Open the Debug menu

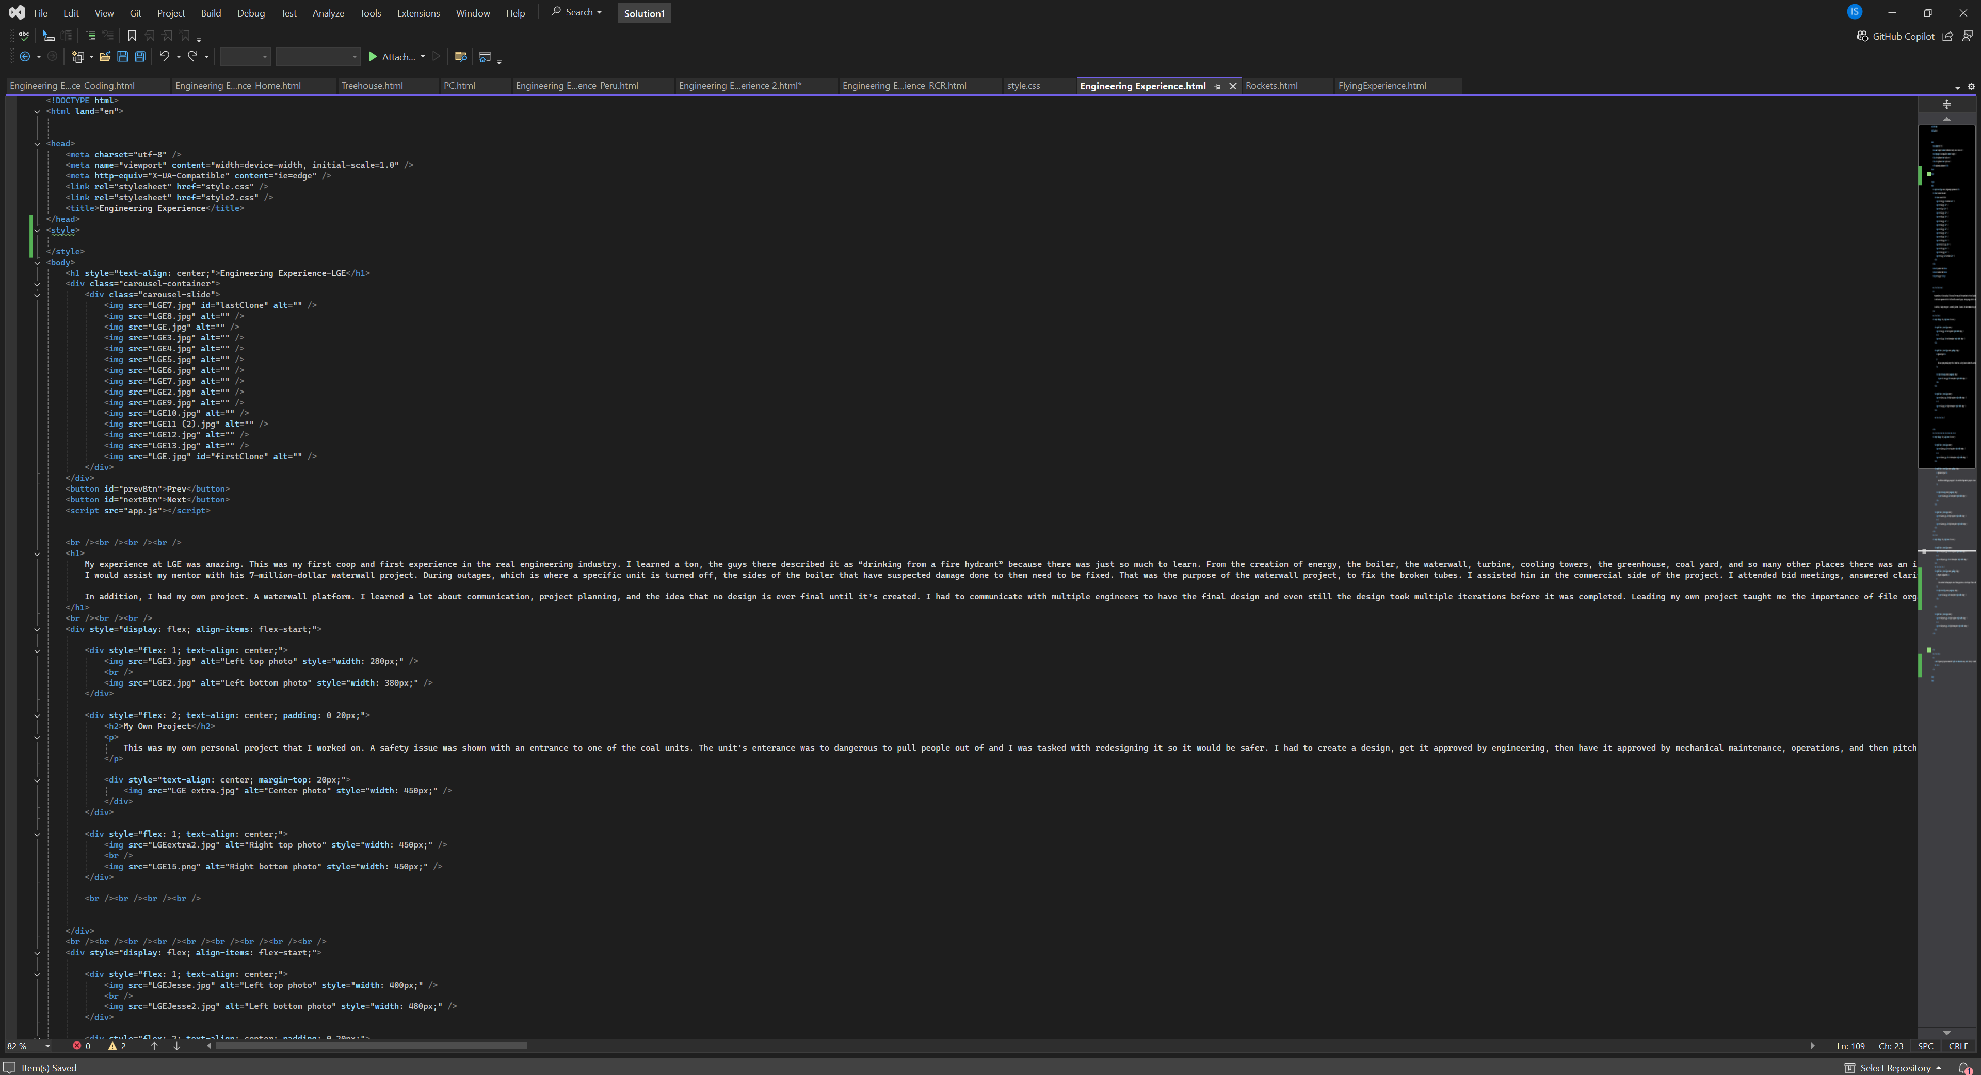[x=251, y=13]
